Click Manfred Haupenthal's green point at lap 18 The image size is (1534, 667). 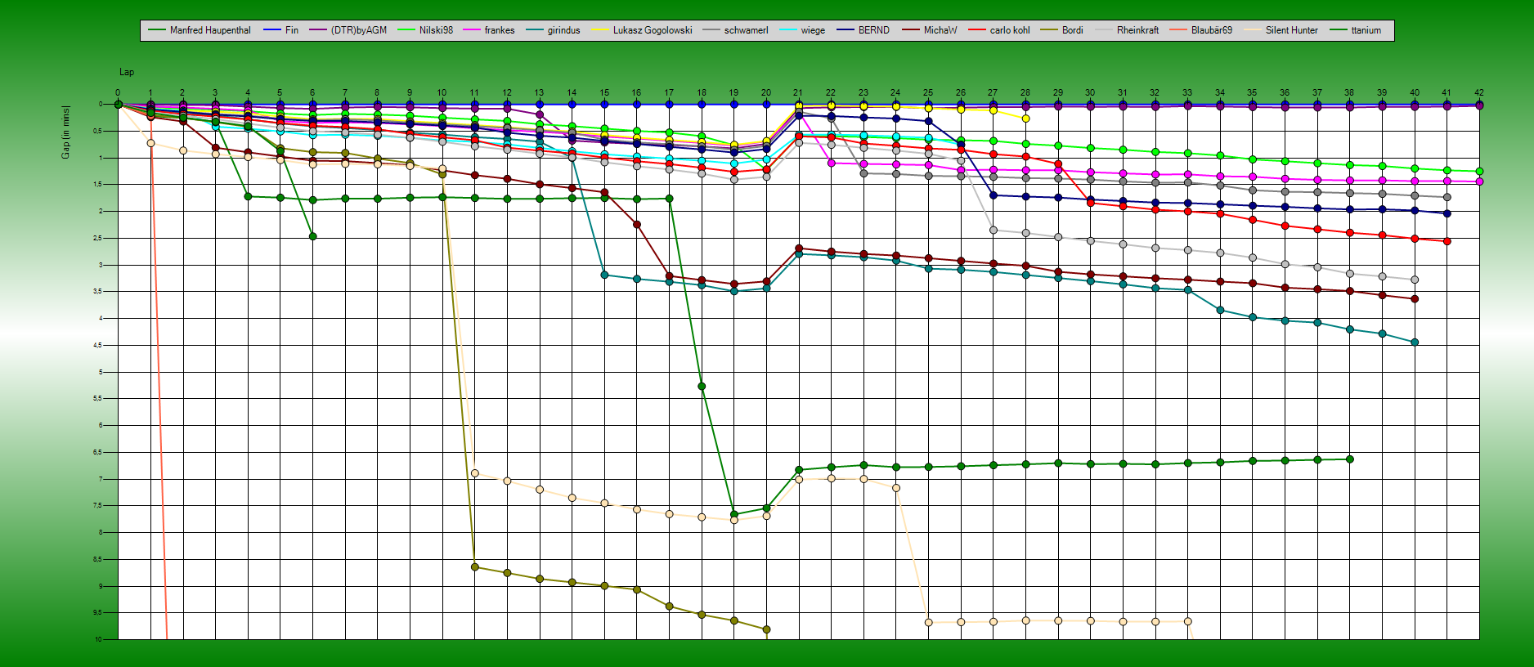(702, 386)
